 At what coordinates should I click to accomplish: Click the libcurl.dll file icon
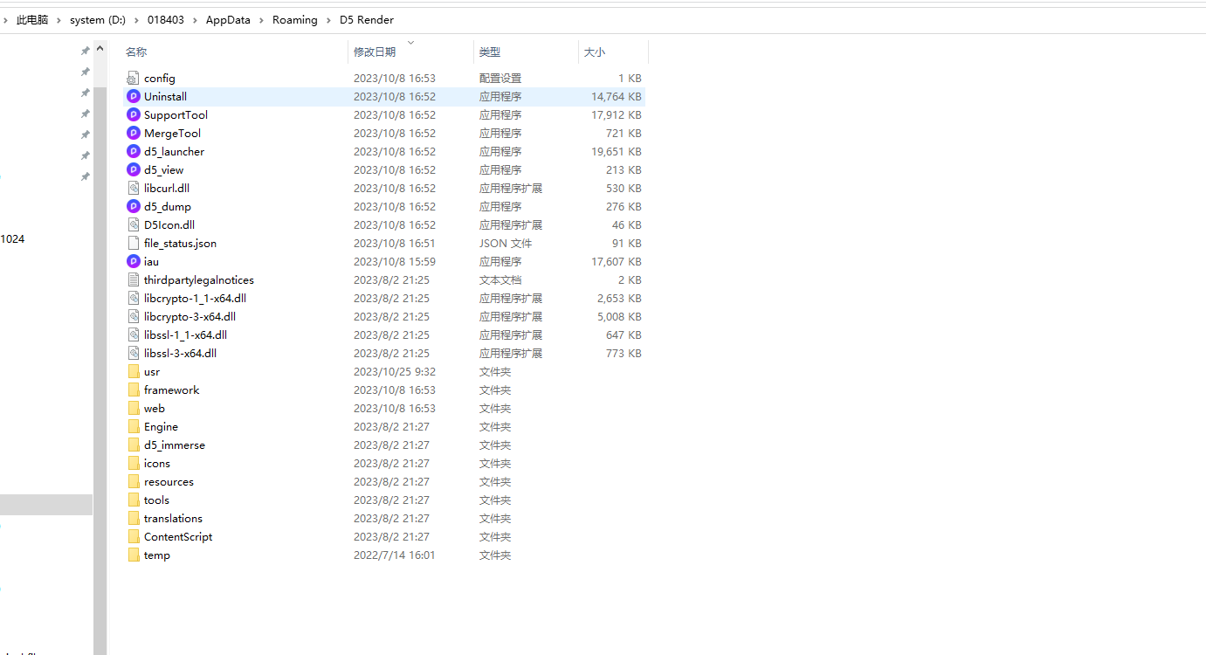point(134,189)
